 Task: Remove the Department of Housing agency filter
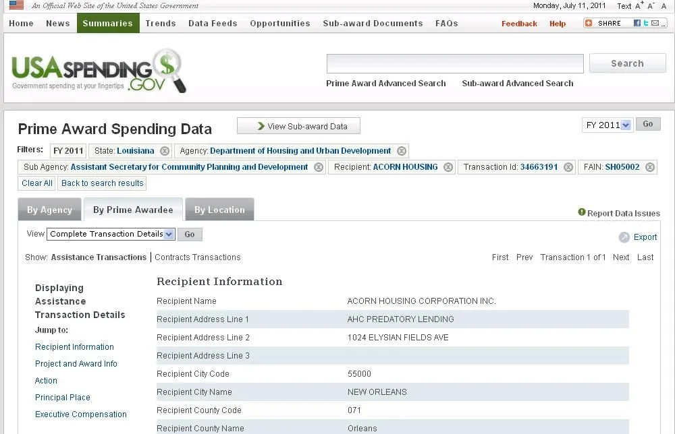coord(402,151)
